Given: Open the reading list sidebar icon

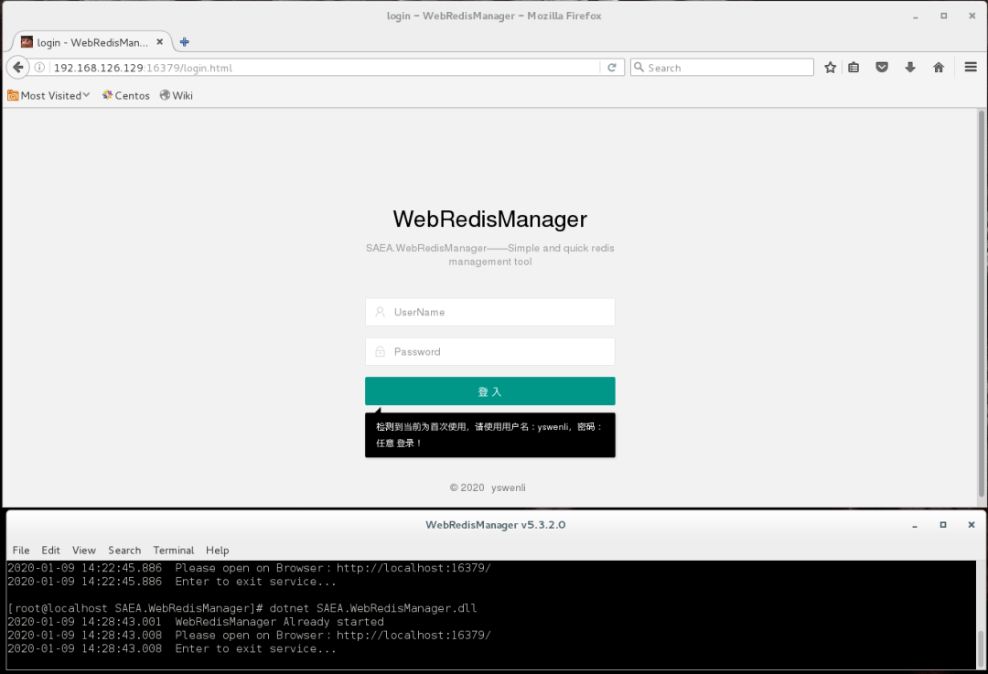Looking at the screenshot, I should 854,67.
